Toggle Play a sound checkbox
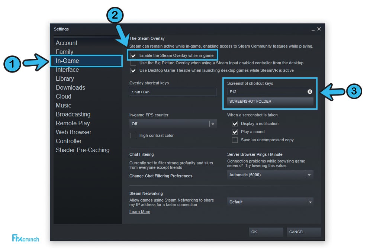Screen dimensions: 370x251 (x=235, y=132)
